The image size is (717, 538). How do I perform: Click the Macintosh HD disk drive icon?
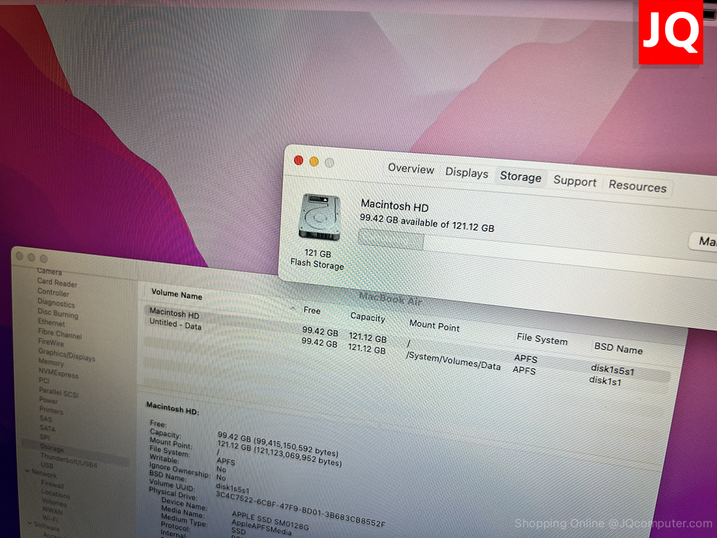click(320, 216)
